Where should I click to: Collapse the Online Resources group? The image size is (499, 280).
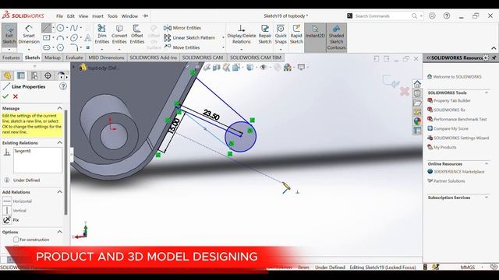pyautogui.click(x=487, y=164)
